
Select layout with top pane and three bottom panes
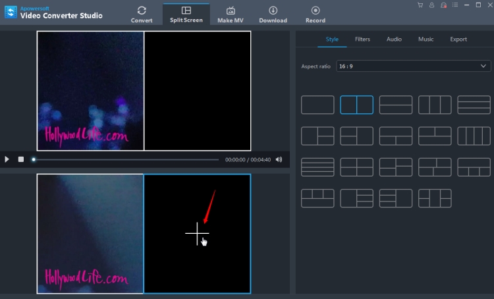(x=474, y=167)
